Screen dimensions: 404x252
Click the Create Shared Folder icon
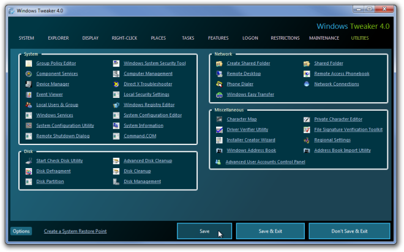219,64
